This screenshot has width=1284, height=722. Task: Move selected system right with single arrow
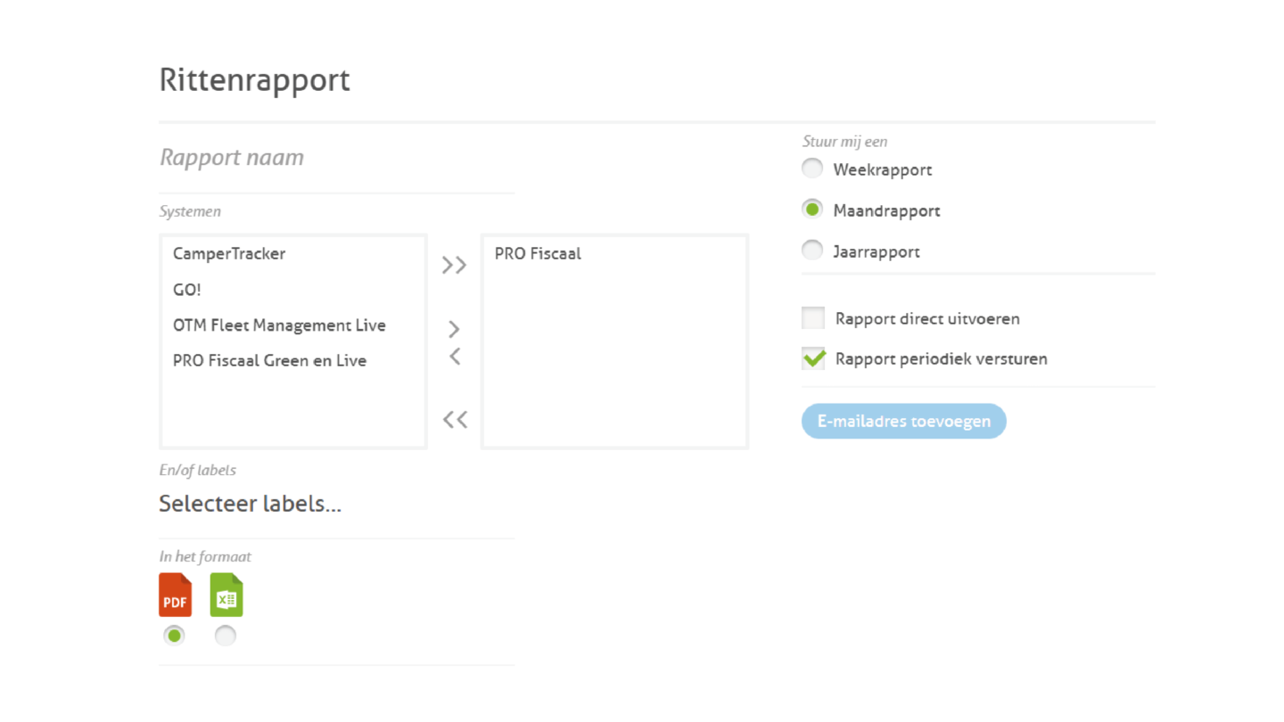pyautogui.click(x=454, y=329)
